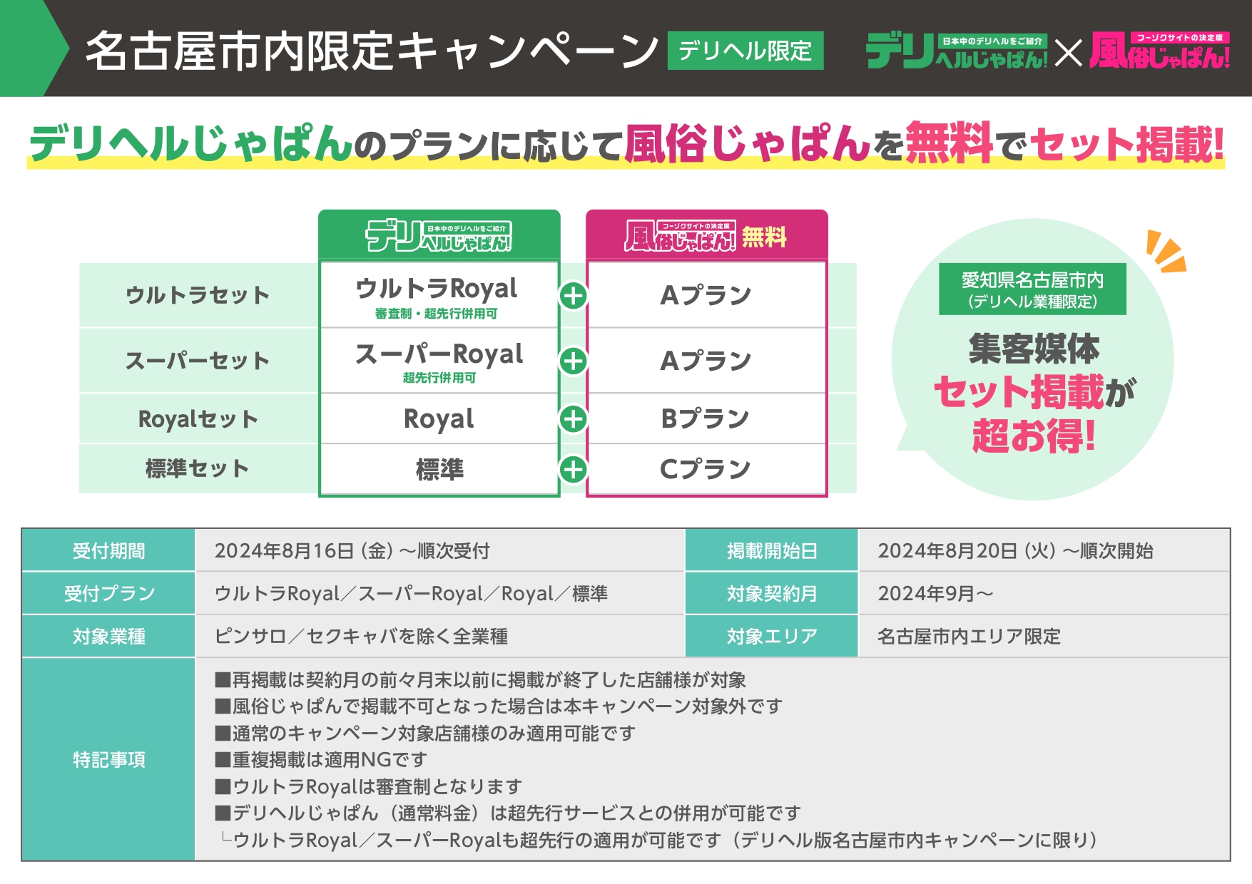Click the 風俗じゃぱん logo in the top header

tap(1160, 51)
